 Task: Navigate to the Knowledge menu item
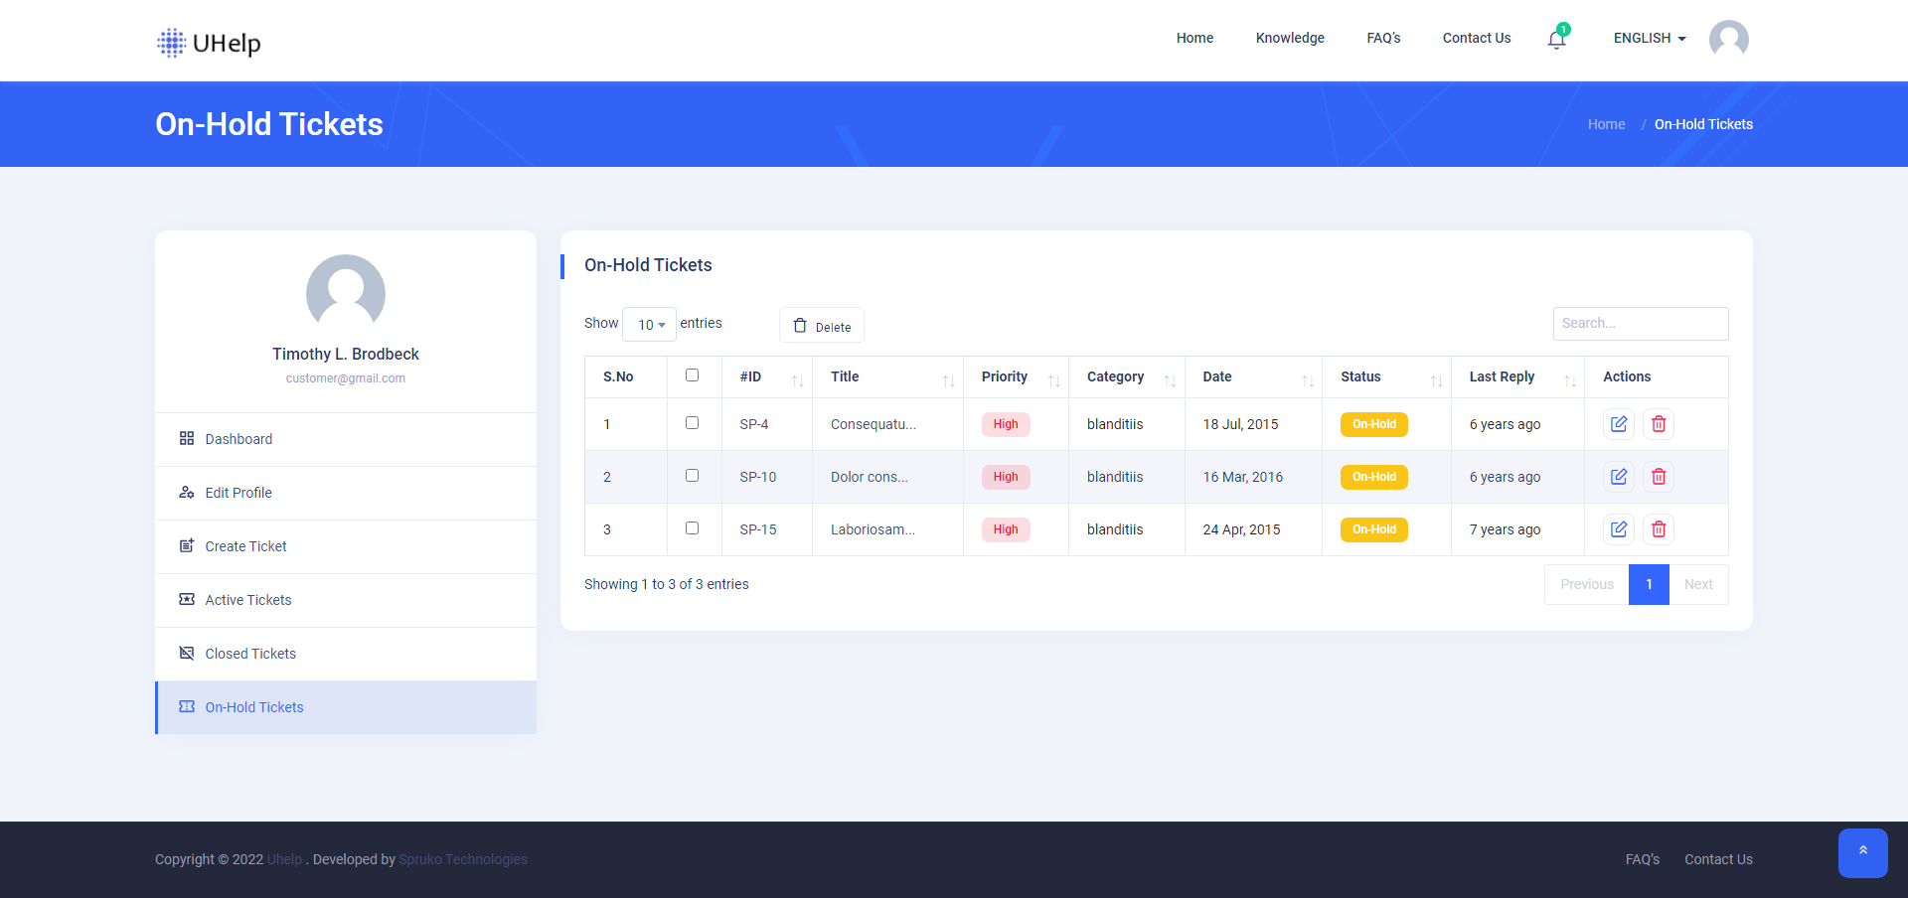tap(1289, 38)
